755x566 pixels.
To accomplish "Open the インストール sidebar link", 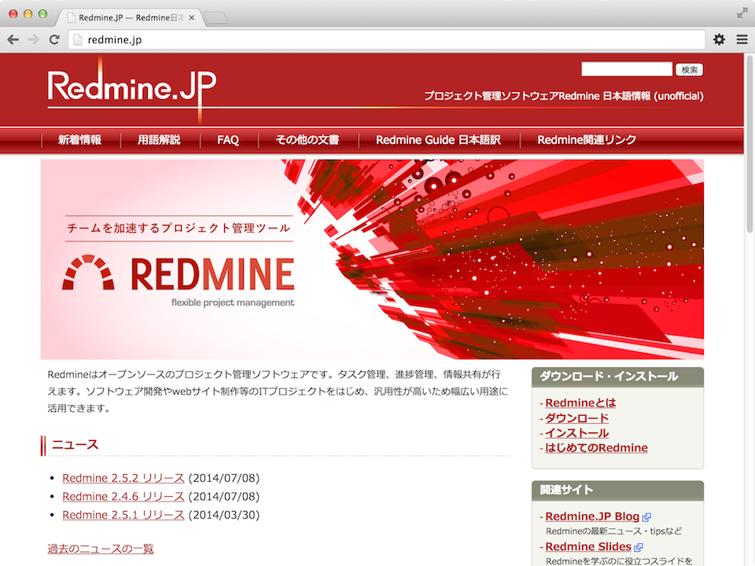I will coord(576,432).
